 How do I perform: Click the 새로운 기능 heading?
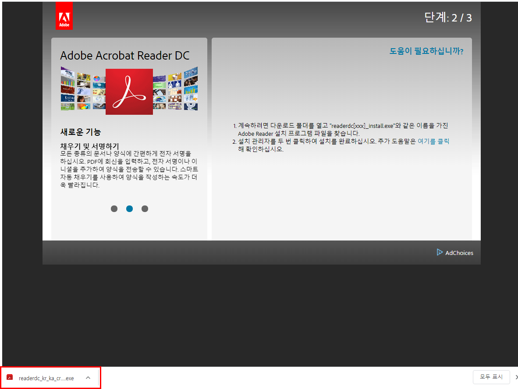(x=81, y=132)
